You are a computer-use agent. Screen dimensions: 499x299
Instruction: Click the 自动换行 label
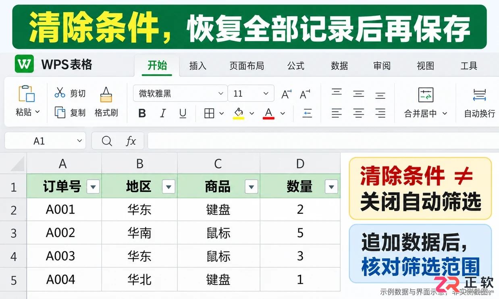coord(480,114)
